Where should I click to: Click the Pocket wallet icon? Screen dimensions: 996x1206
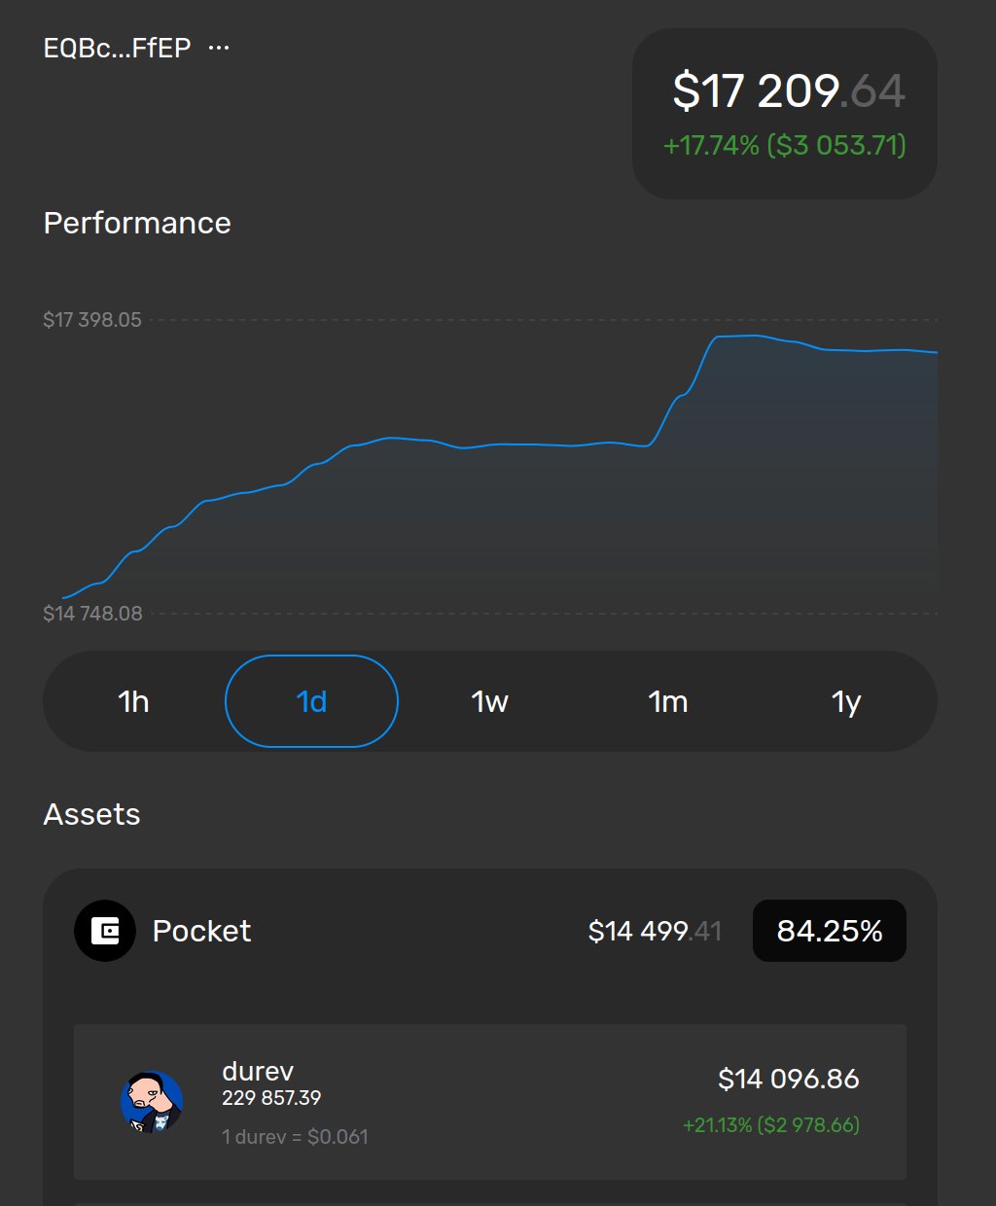click(105, 931)
